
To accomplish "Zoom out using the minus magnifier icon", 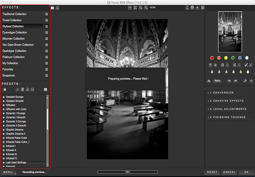I will coord(140,8).
